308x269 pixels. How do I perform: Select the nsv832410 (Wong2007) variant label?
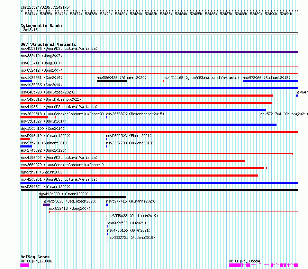(42, 56)
